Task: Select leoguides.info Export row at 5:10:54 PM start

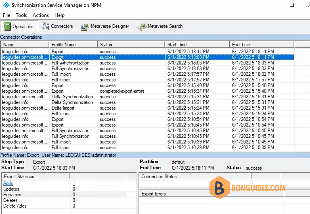Action: point(148,119)
